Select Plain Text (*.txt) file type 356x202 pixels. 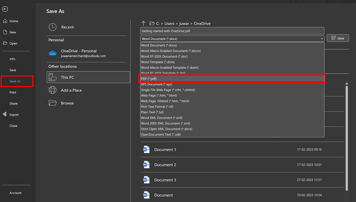tap(232, 112)
